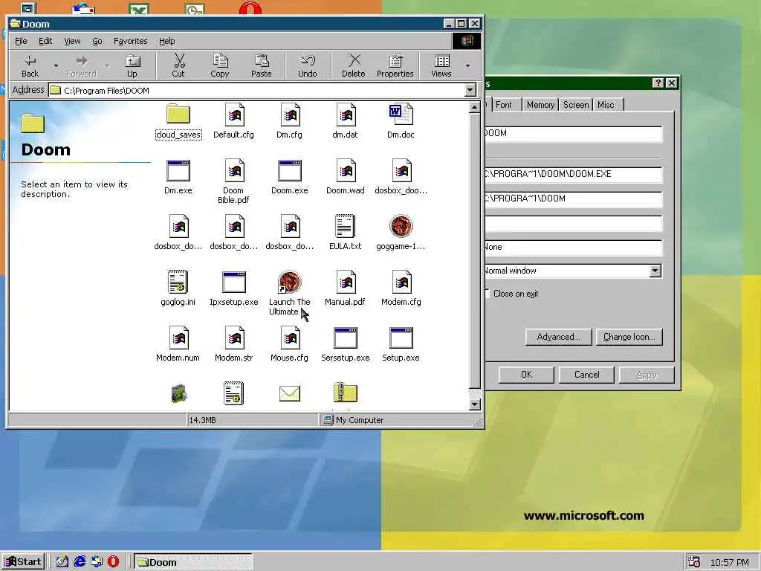Click the working directory field C:\PROGRA~1\DOOM

coord(573,199)
